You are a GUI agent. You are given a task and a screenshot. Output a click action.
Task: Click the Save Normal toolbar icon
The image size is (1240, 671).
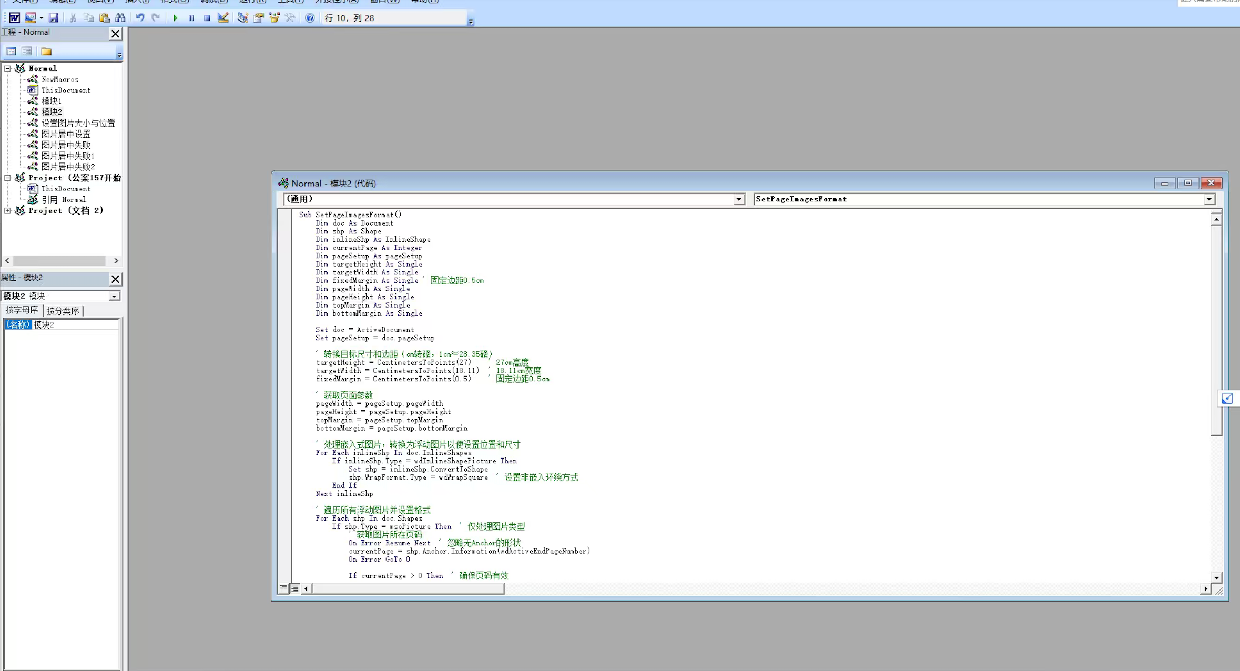54,18
